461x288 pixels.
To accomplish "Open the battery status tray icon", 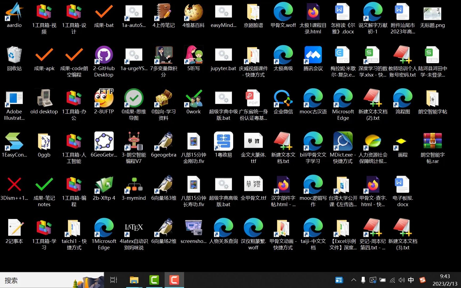I will pyautogui.click(x=383, y=280).
